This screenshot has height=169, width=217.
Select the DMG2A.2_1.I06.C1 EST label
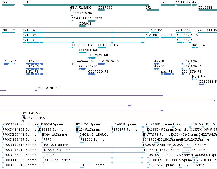[x=94, y=135]
